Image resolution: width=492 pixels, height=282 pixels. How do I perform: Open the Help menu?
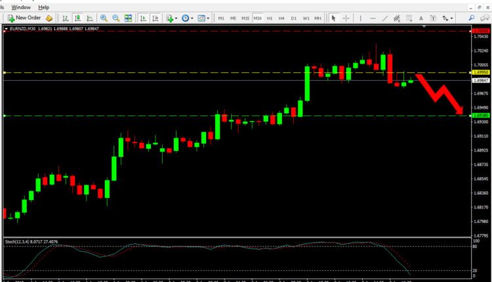coord(43,7)
